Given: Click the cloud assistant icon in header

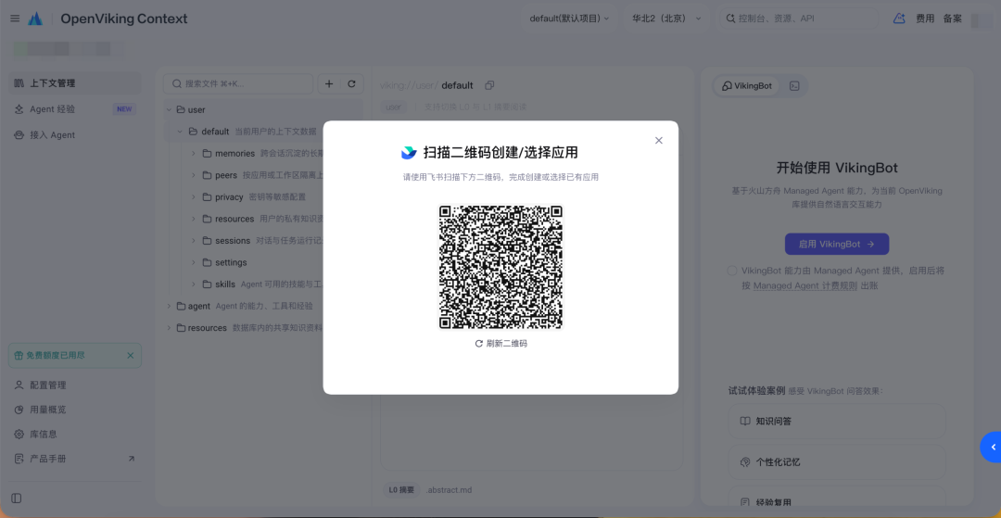Looking at the screenshot, I should (x=899, y=19).
